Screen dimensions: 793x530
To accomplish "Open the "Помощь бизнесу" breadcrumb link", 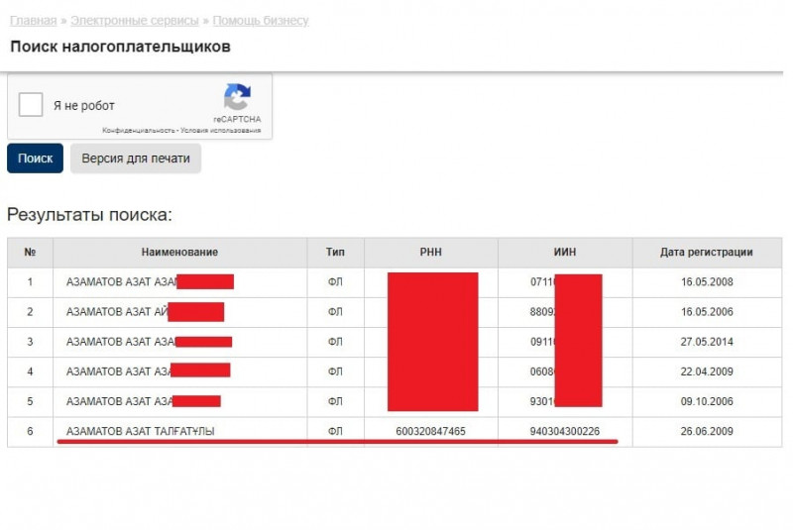I will pos(261,21).
